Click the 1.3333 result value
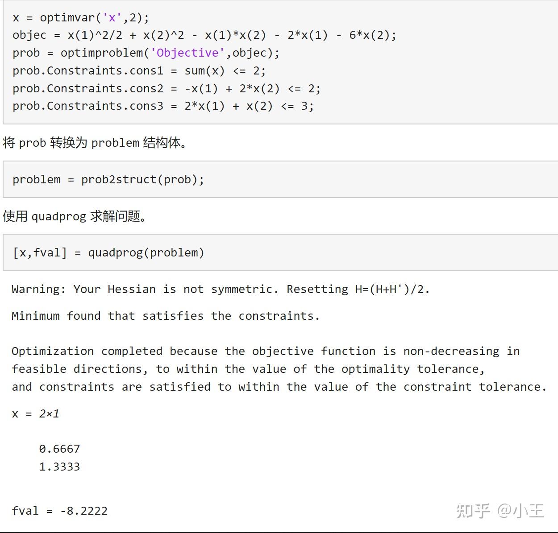 pos(59,467)
